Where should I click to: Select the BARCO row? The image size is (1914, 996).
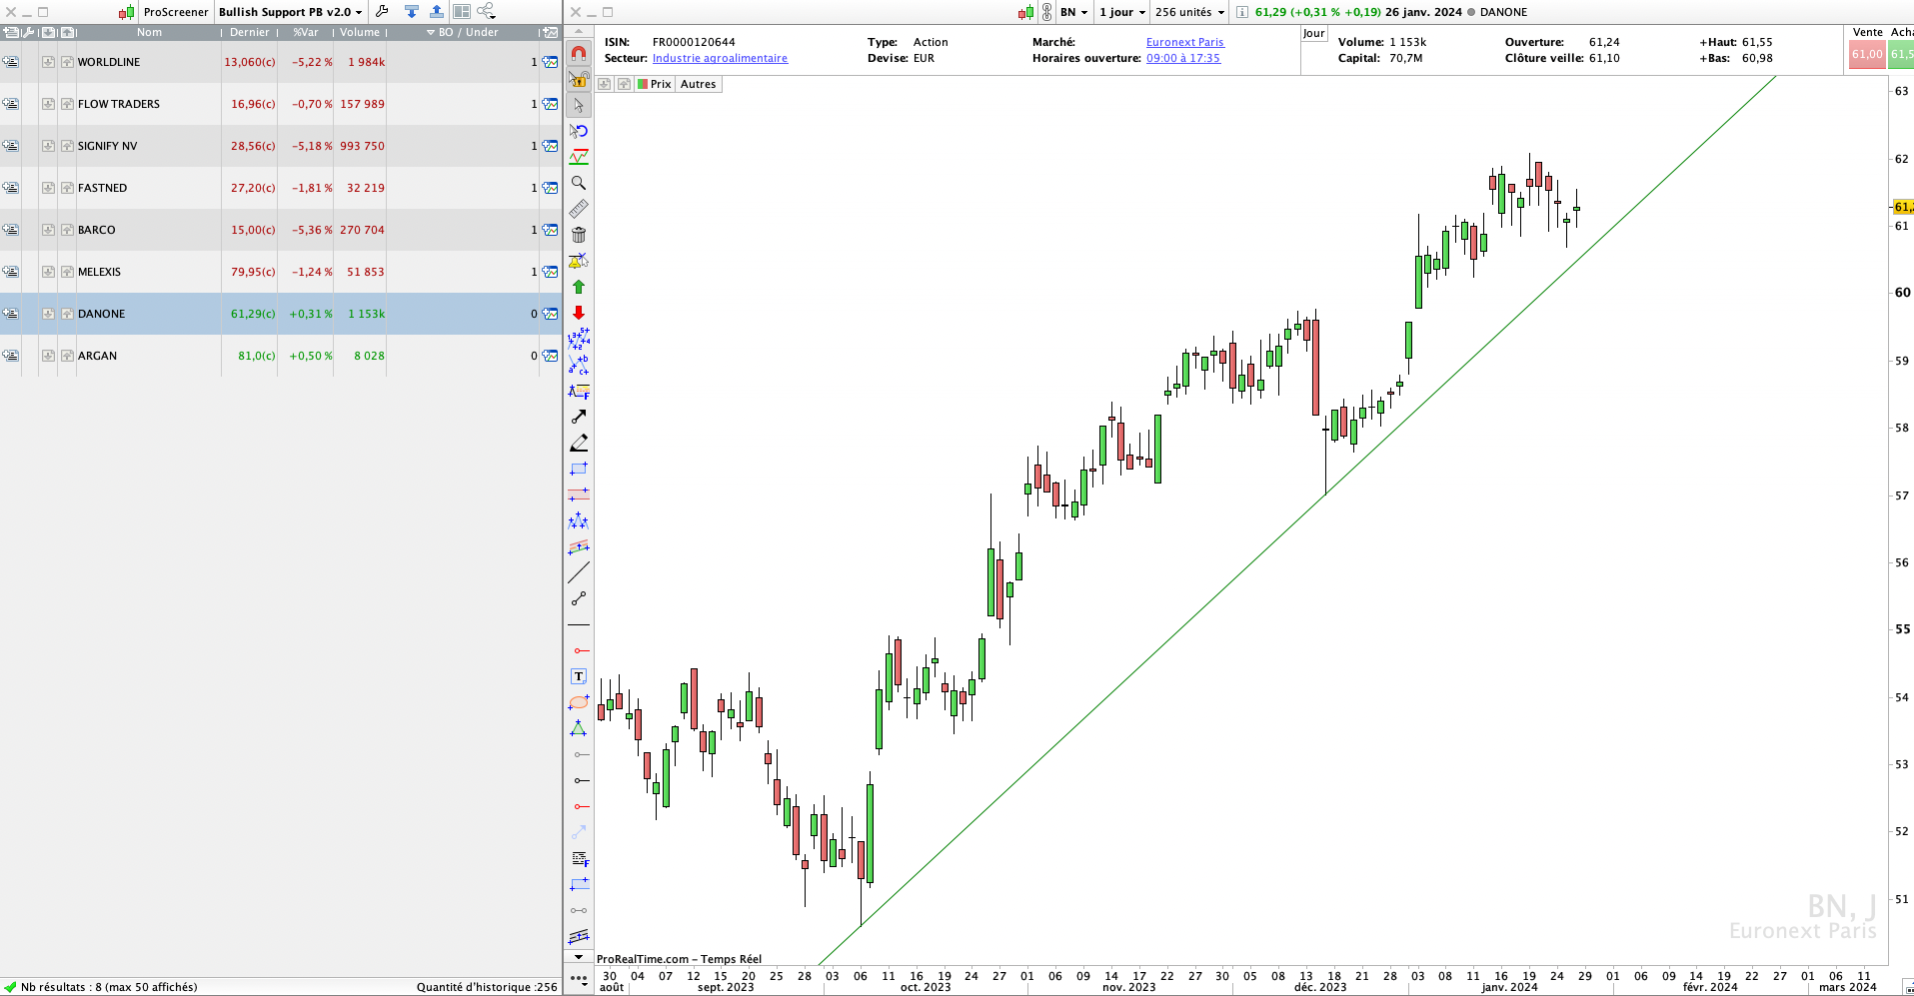tap(280, 230)
